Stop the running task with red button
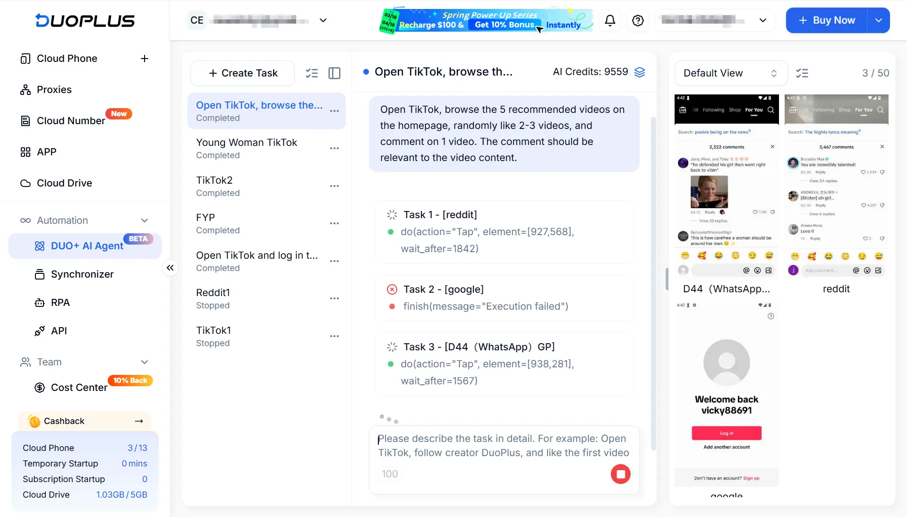The height and width of the screenshot is (517, 907). point(621,474)
